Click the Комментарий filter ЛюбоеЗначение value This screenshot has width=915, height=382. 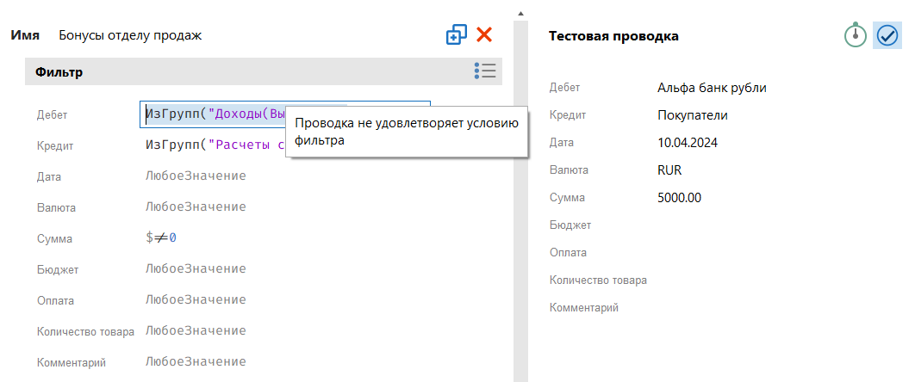pos(196,362)
